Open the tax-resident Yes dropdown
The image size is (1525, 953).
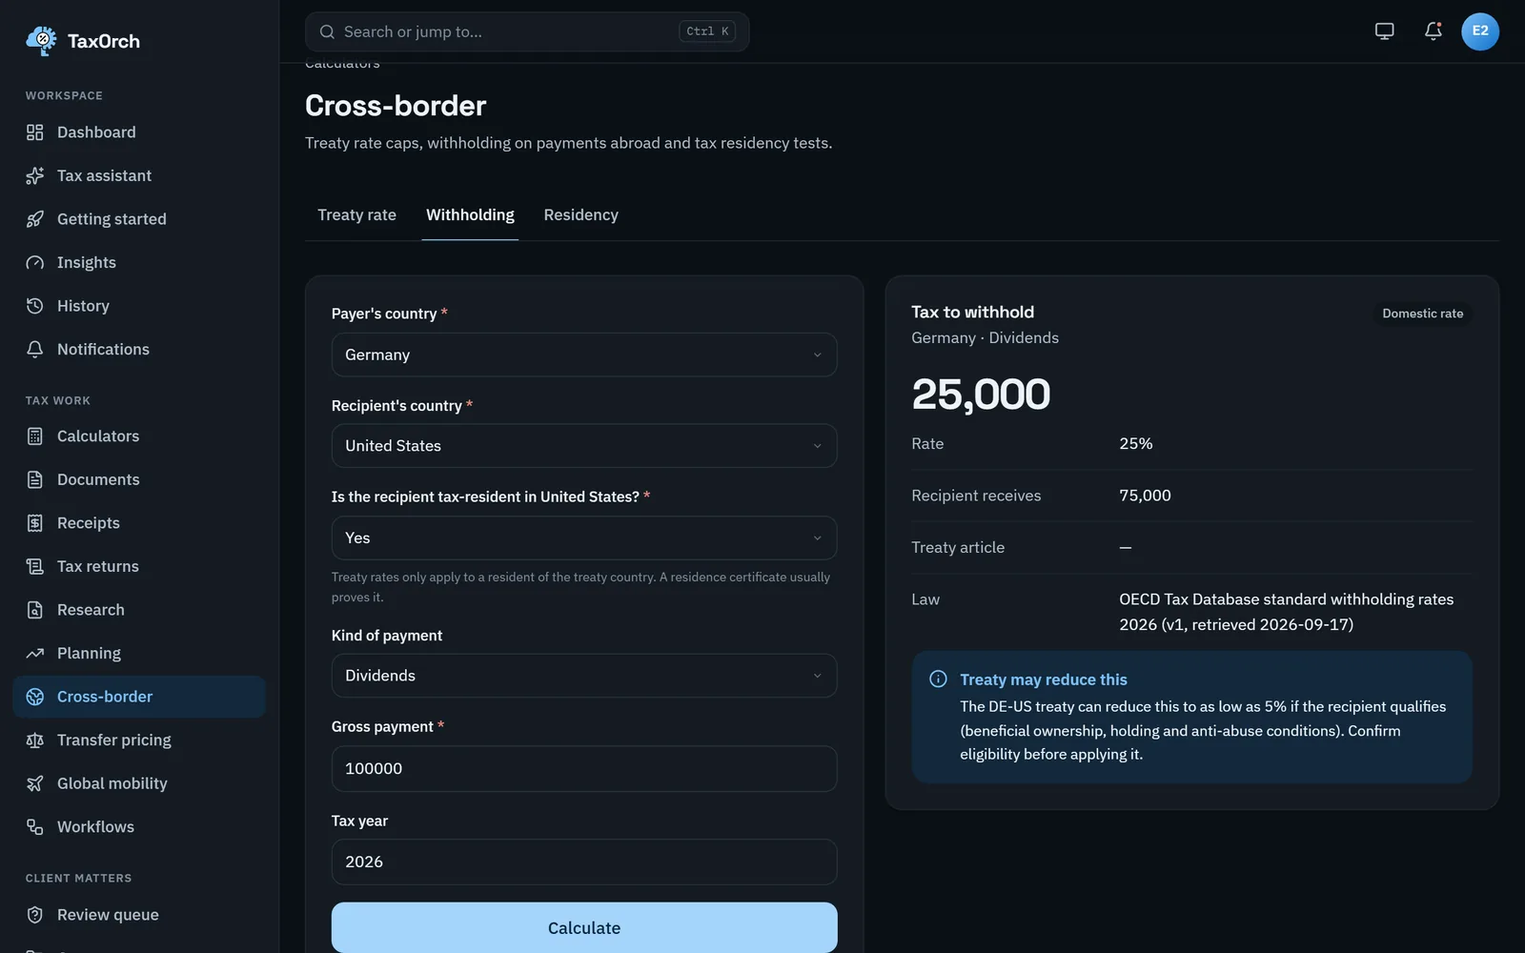[584, 537]
